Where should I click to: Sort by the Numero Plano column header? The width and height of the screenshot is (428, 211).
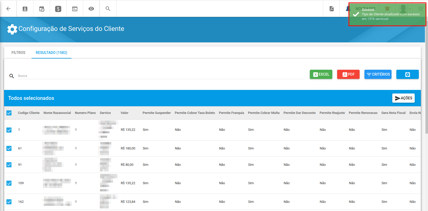click(x=85, y=113)
